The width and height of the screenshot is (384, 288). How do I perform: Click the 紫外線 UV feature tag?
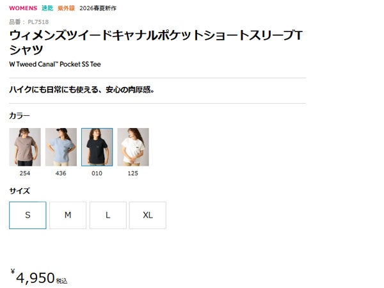point(66,8)
